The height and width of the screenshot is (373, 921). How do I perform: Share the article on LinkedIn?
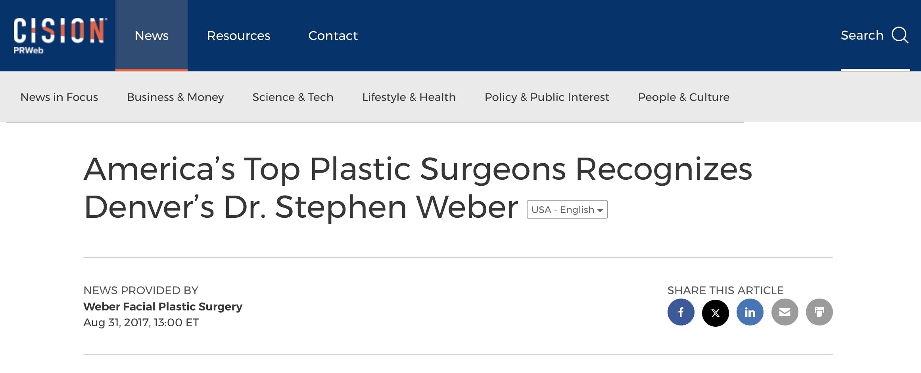(x=750, y=312)
